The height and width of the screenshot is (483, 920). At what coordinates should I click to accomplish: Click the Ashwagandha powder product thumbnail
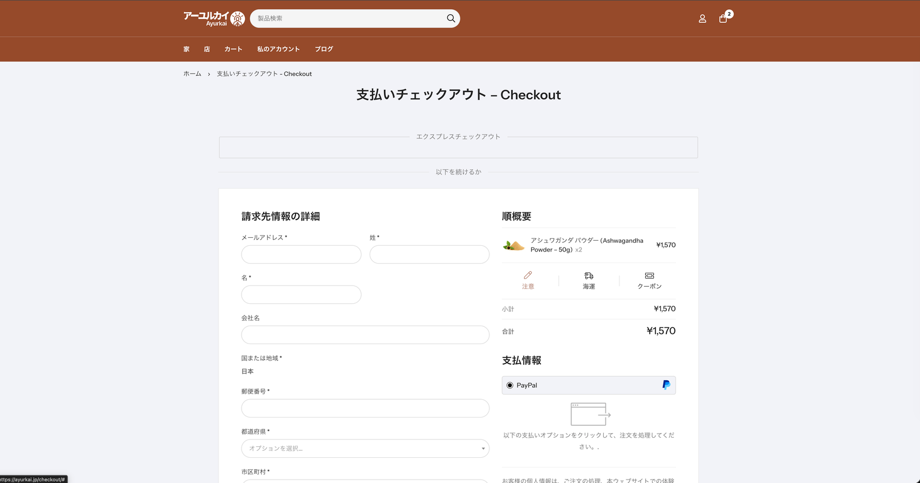pos(513,245)
